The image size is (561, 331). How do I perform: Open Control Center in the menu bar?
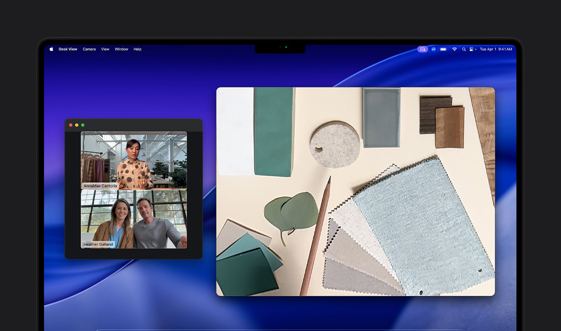coord(471,49)
